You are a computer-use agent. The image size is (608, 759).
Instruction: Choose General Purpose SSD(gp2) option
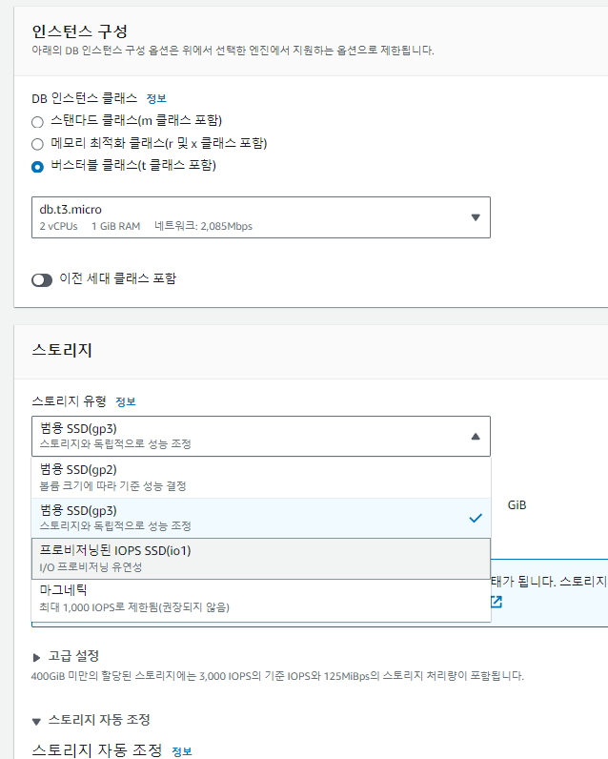pos(260,477)
